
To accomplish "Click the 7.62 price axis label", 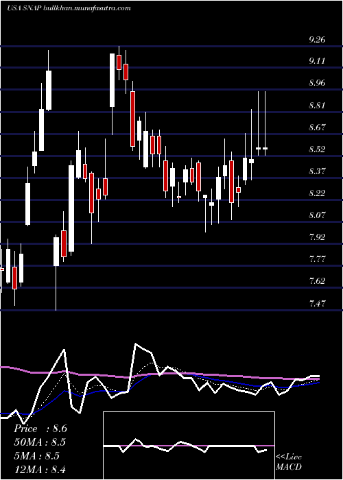I will tap(317, 280).
